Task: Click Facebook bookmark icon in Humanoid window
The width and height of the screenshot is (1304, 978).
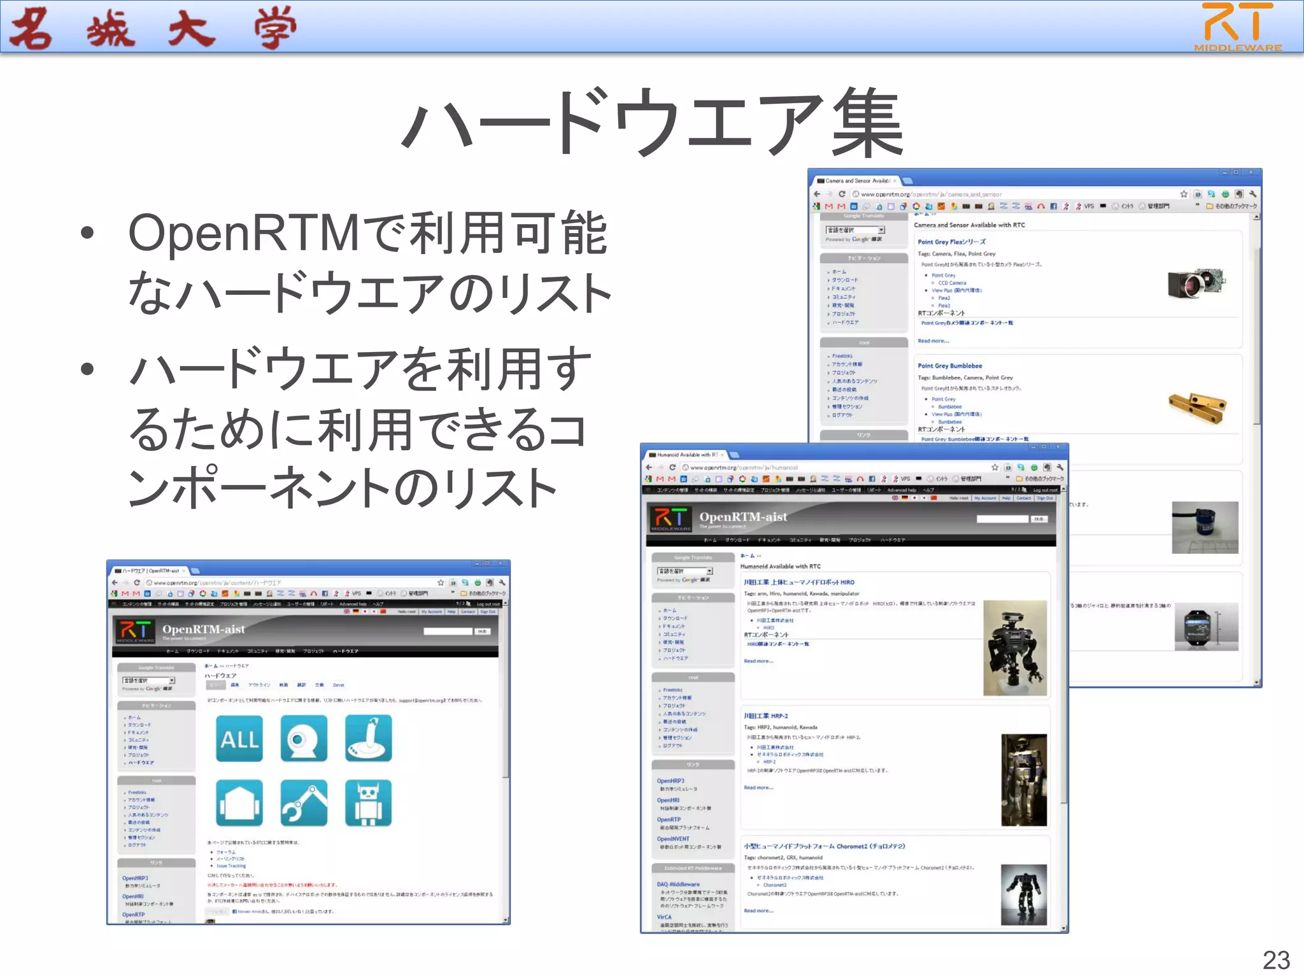Action: [872, 479]
